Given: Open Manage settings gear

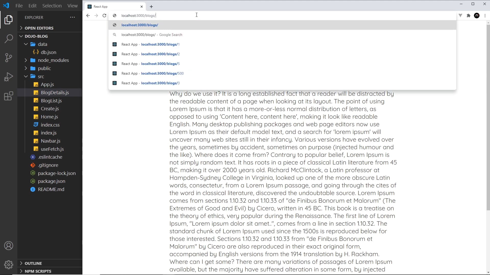Looking at the screenshot, I should tap(9, 265).
